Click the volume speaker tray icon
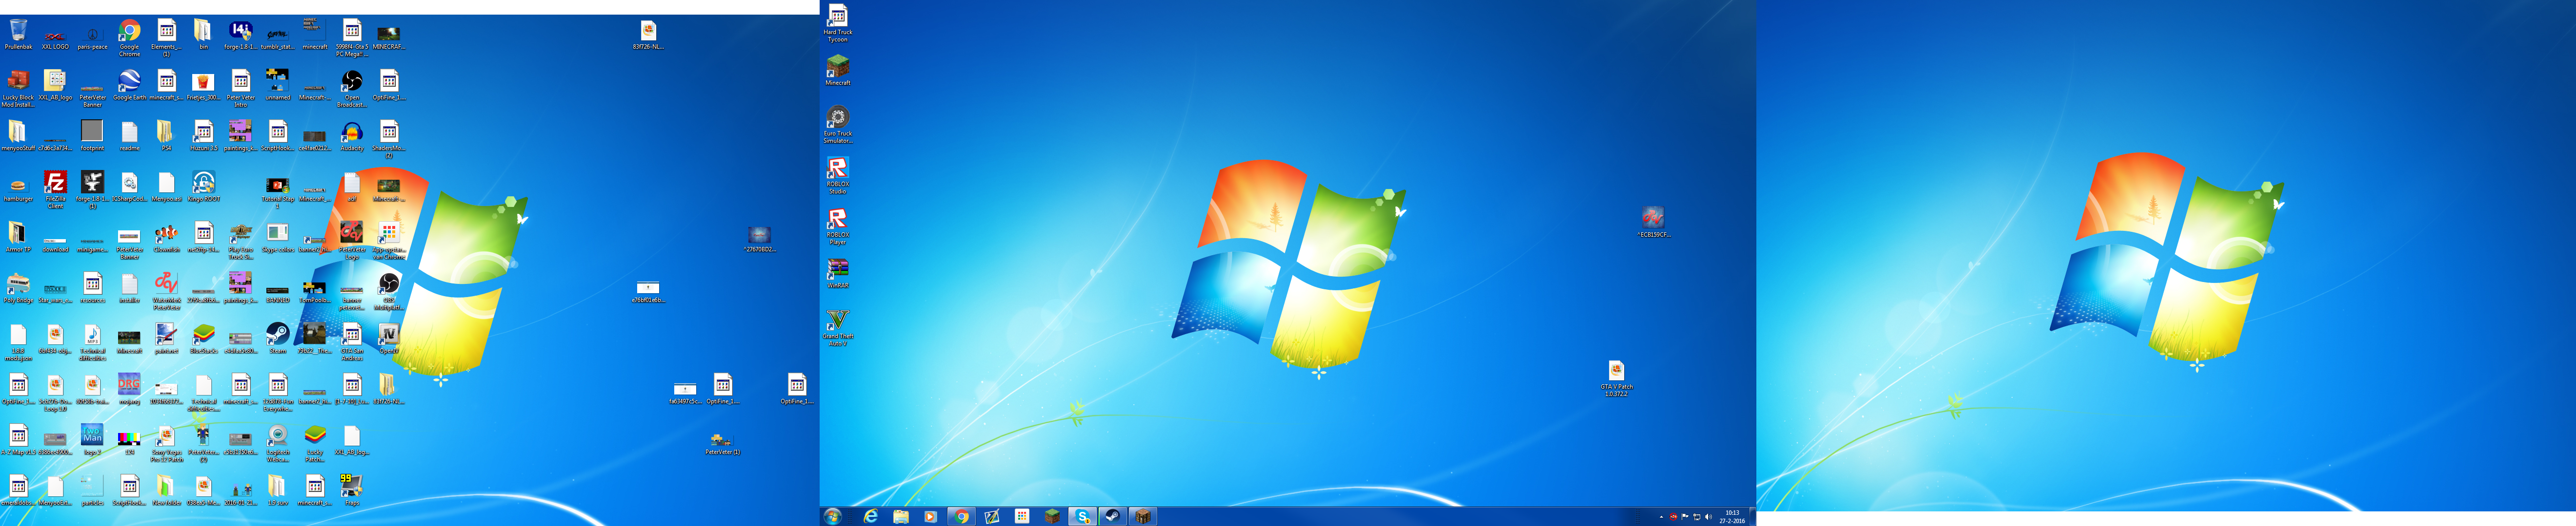The height and width of the screenshot is (526, 2576). tap(1708, 517)
